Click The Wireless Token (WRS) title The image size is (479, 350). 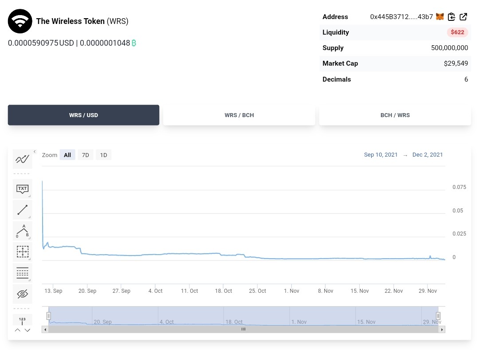point(82,21)
